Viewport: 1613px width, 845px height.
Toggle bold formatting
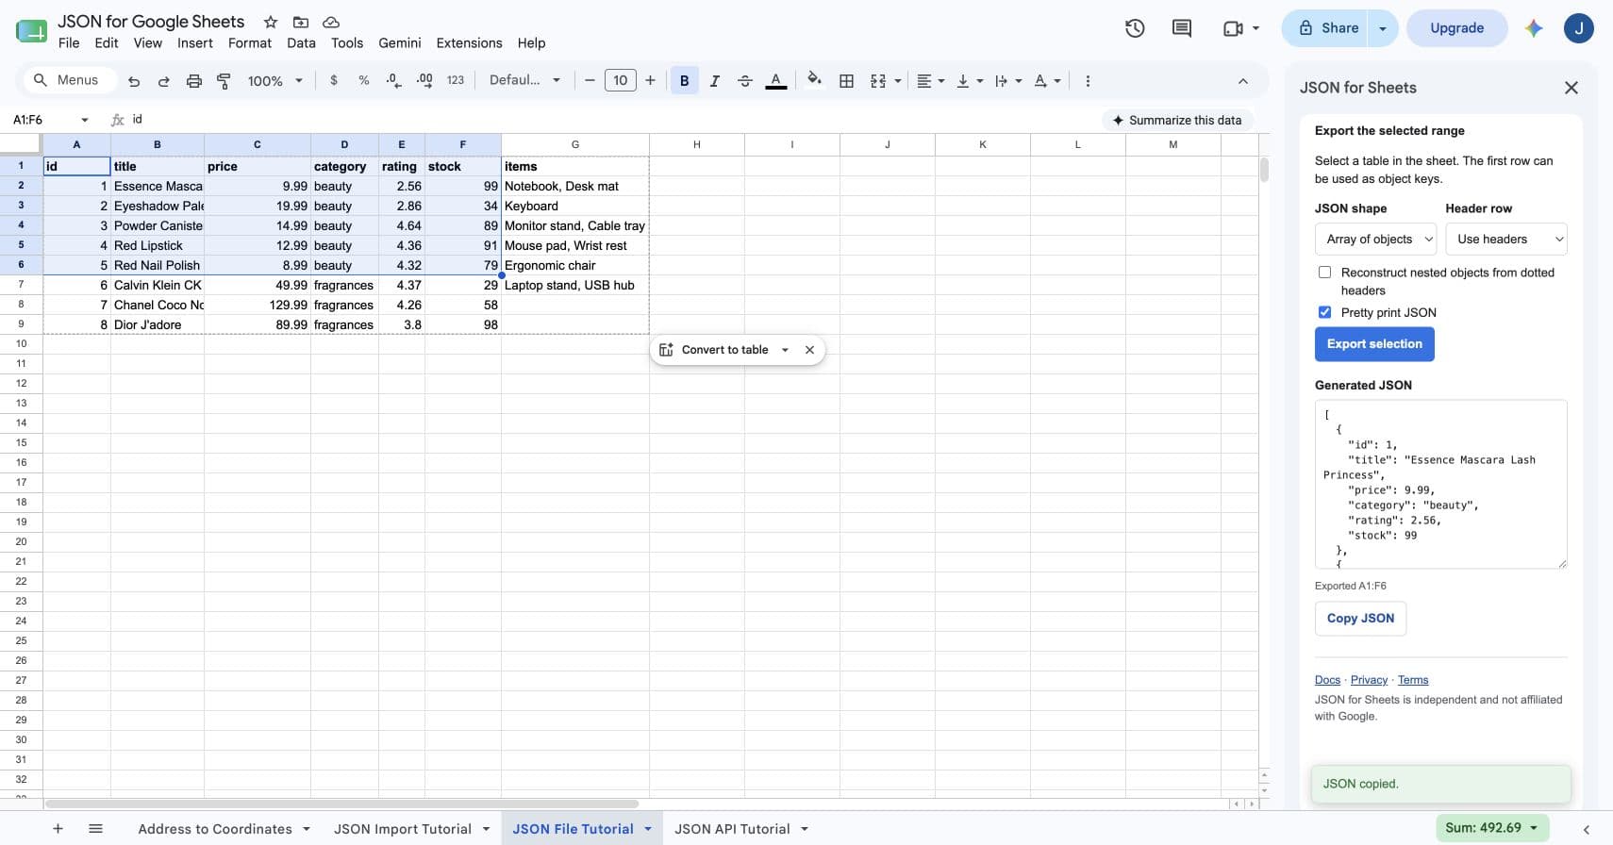pos(684,81)
